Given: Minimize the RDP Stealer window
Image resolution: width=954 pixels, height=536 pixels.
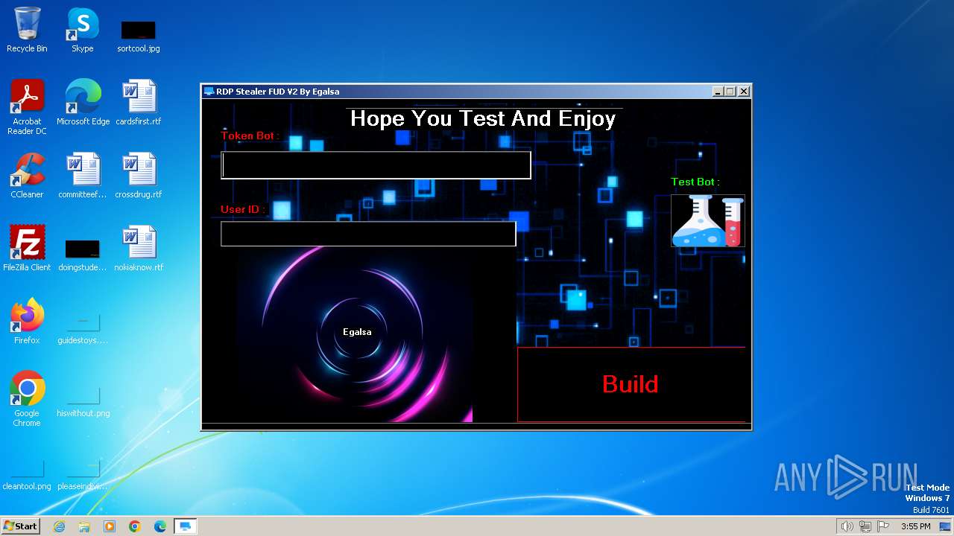Looking at the screenshot, I should [718, 92].
